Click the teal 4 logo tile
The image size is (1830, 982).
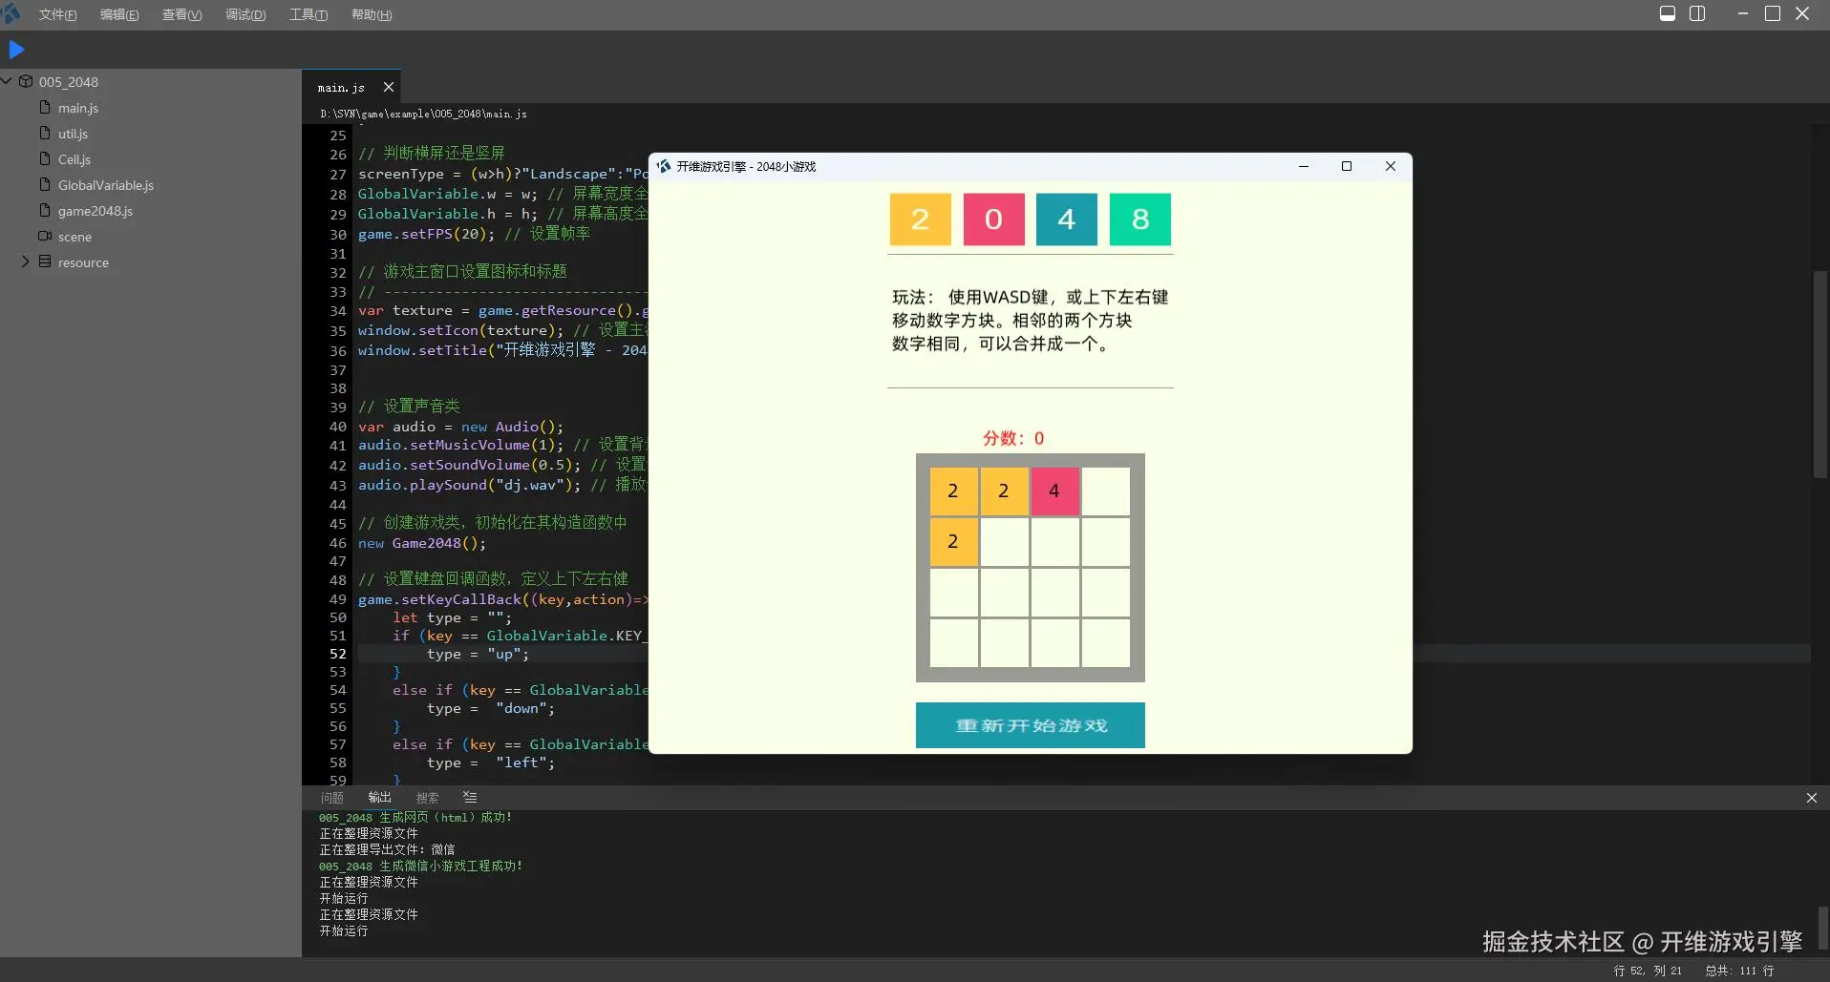coord(1067,219)
